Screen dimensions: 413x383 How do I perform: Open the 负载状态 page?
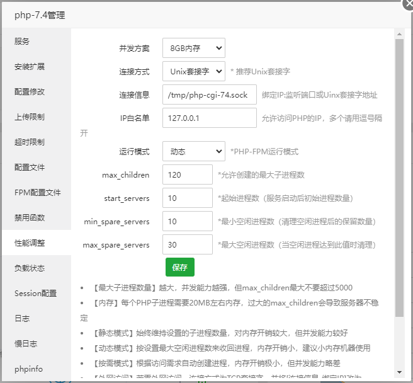tap(30, 268)
